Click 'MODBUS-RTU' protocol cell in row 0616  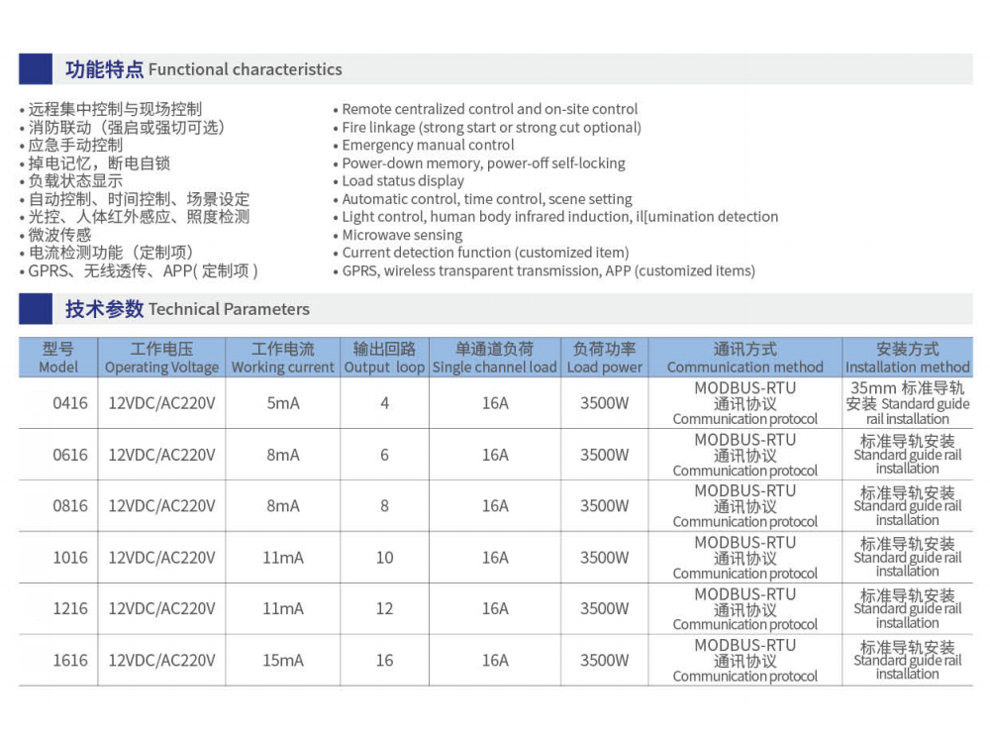tap(745, 455)
